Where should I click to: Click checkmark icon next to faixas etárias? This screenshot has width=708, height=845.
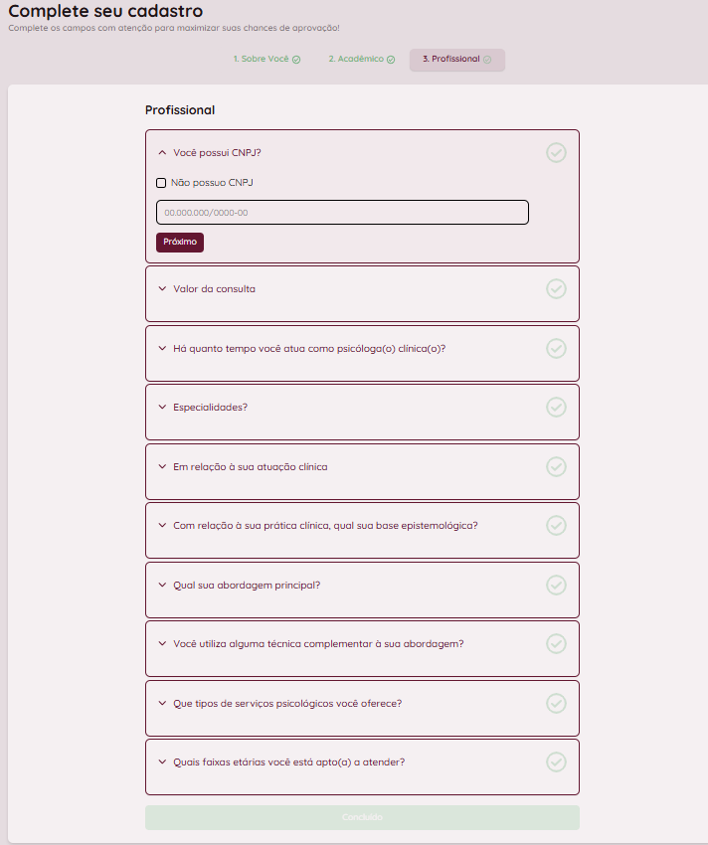[x=556, y=761]
